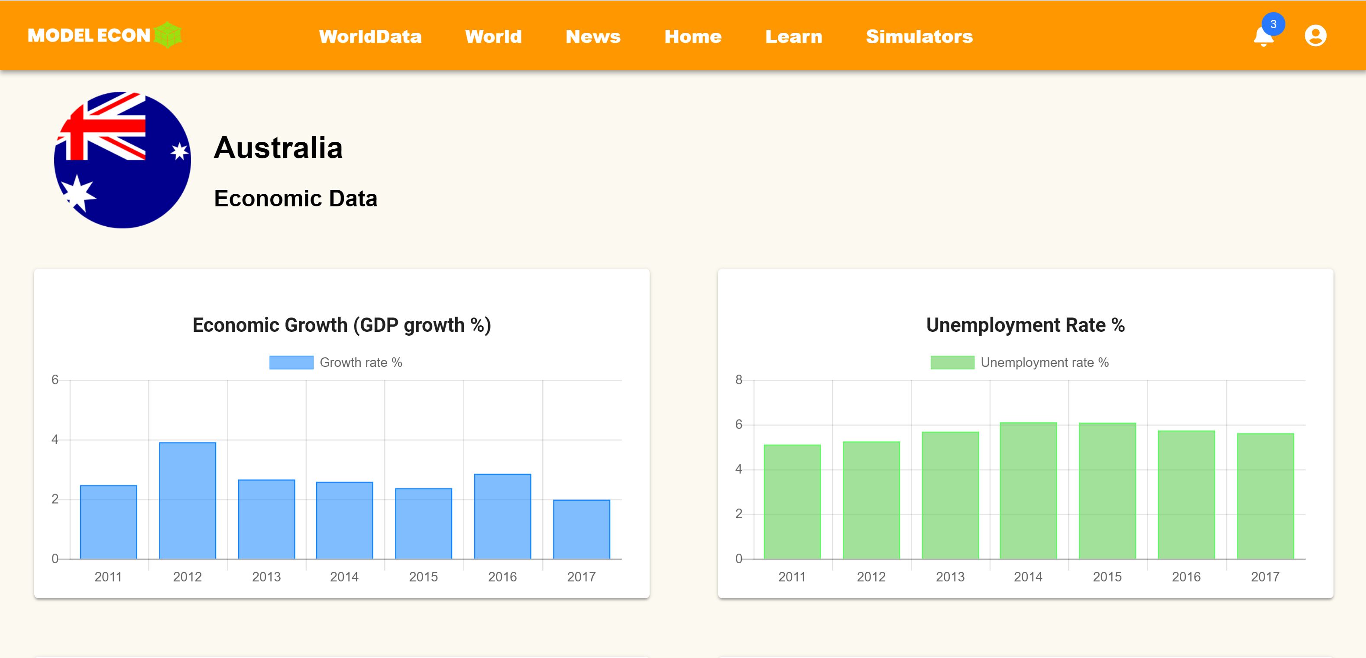Image resolution: width=1366 pixels, height=658 pixels.
Task: Click the notification badge showing 3
Action: 1273,24
